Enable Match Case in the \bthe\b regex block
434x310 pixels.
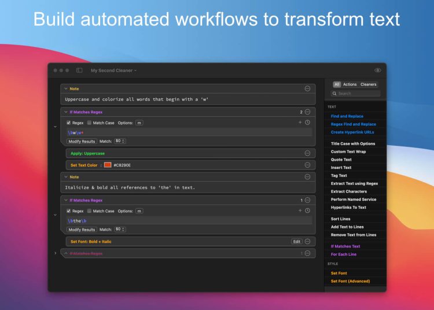pyautogui.click(x=89, y=211)
